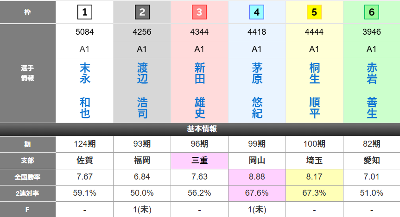Click the 67.3% two-place rate cell

[x=314, y=193]
